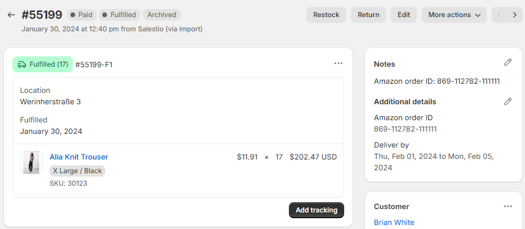The width and height of the screenshot is (525, 229).
Task: Go back using the left arrow icon
Action: tap(11, 15)
